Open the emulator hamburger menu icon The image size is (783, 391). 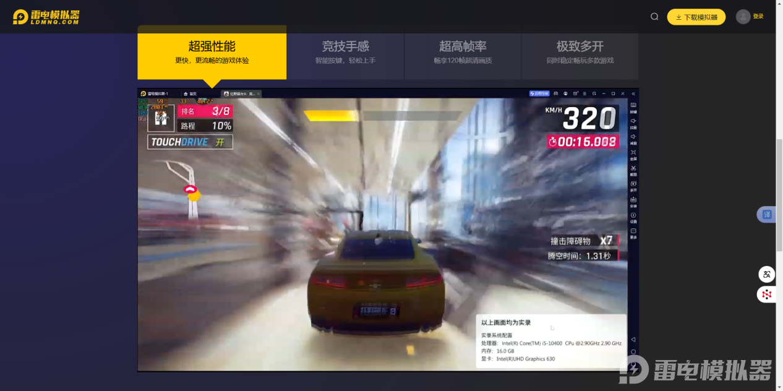coord(584,93)
